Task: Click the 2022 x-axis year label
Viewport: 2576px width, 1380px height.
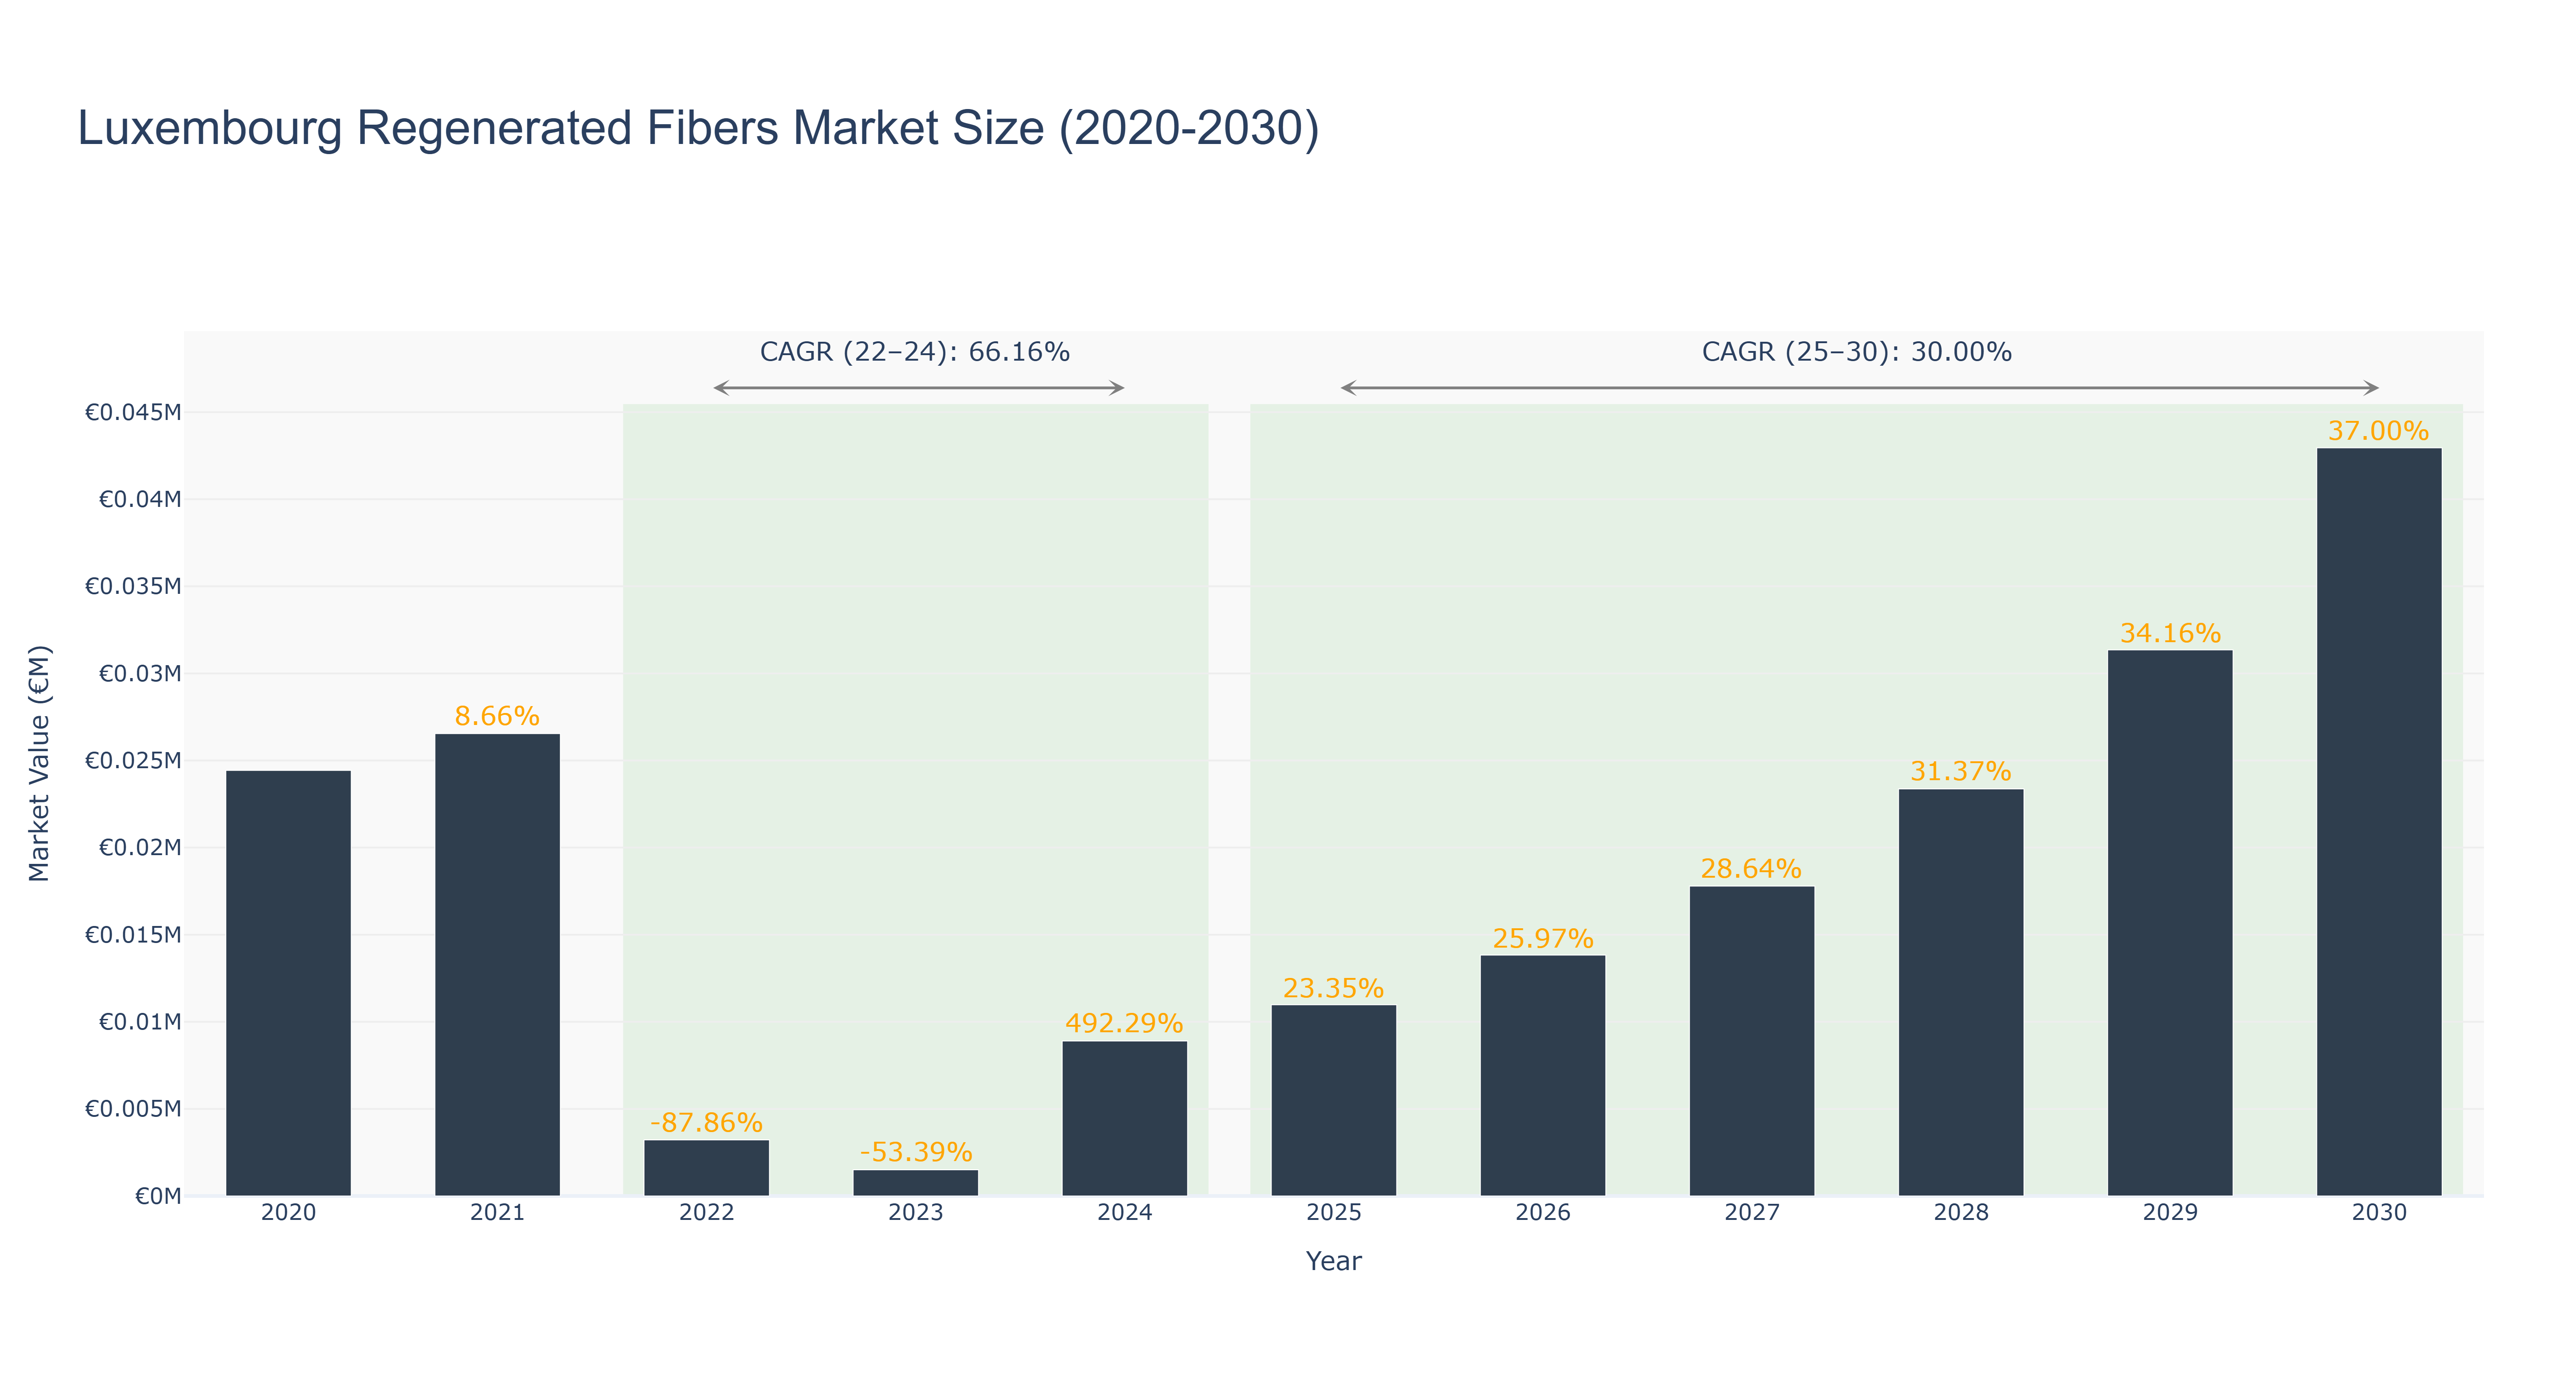Action: 706,1213
